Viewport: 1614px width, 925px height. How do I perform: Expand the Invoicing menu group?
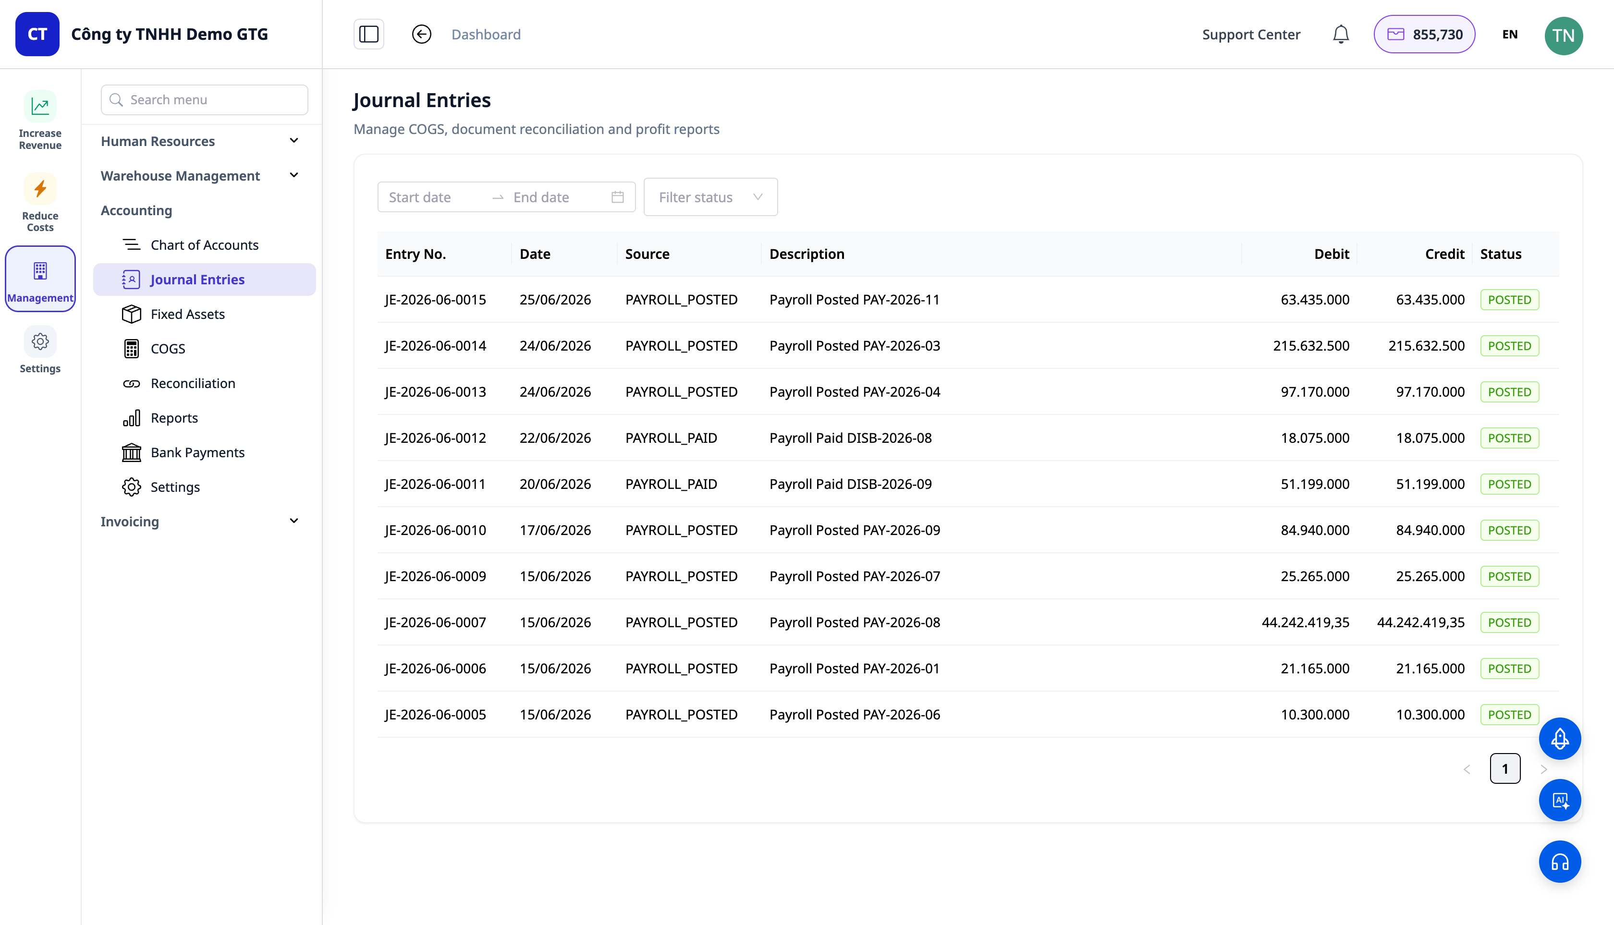[x=200, y=522]
